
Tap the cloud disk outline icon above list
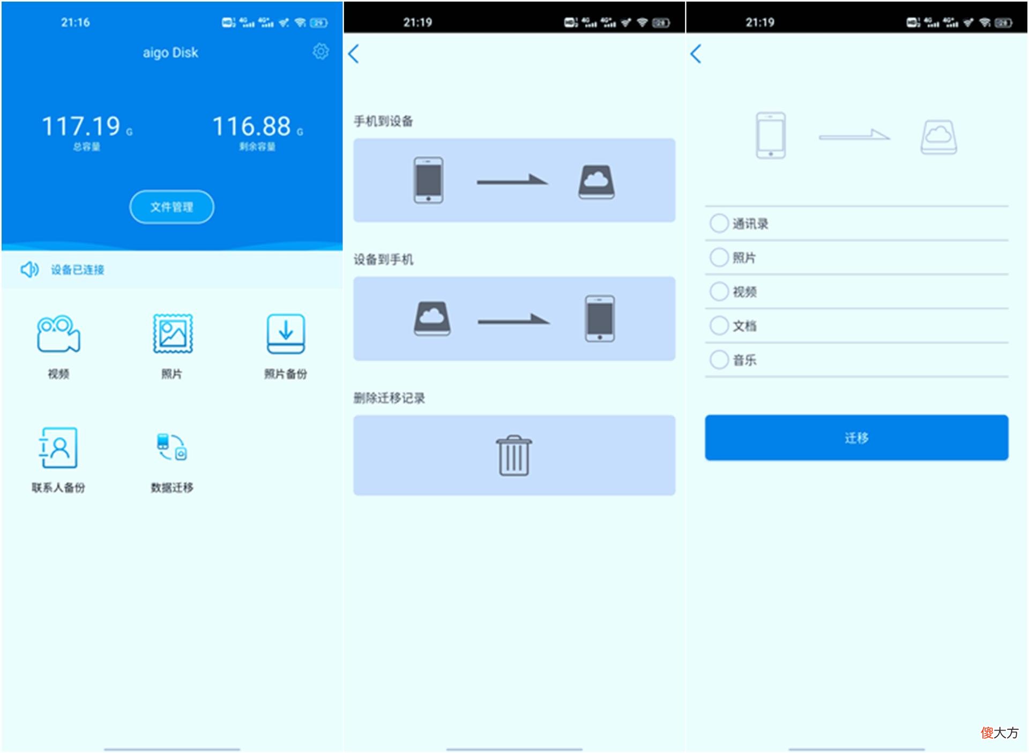[939, 137]
